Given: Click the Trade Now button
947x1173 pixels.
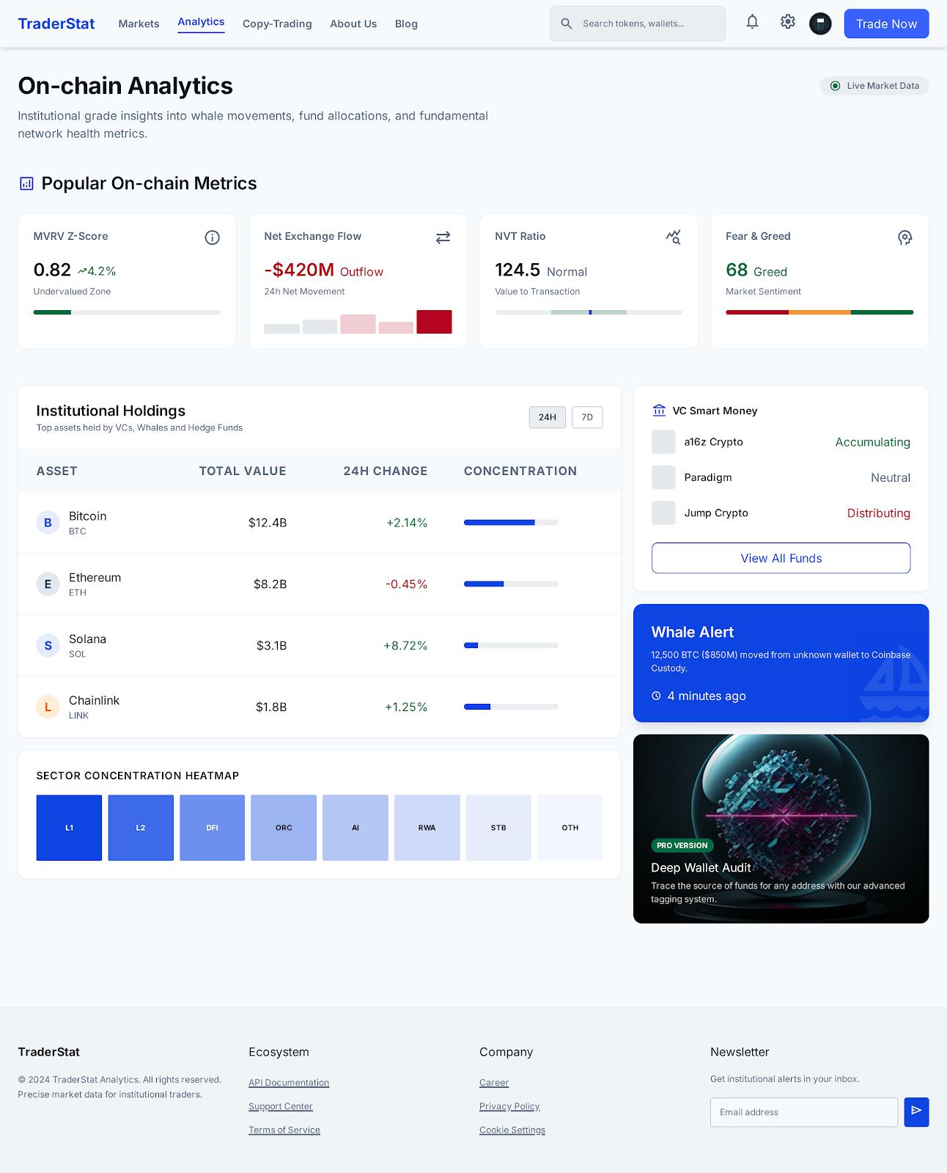Looking at the screenshot, I should point(887,23).
